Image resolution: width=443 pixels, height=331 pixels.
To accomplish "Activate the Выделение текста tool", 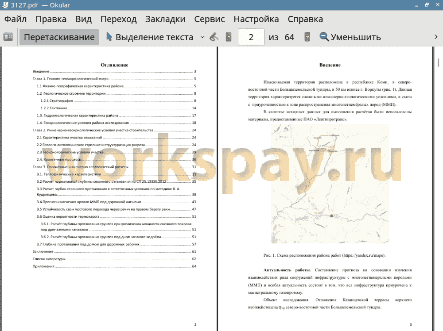I will pos(149,37).
